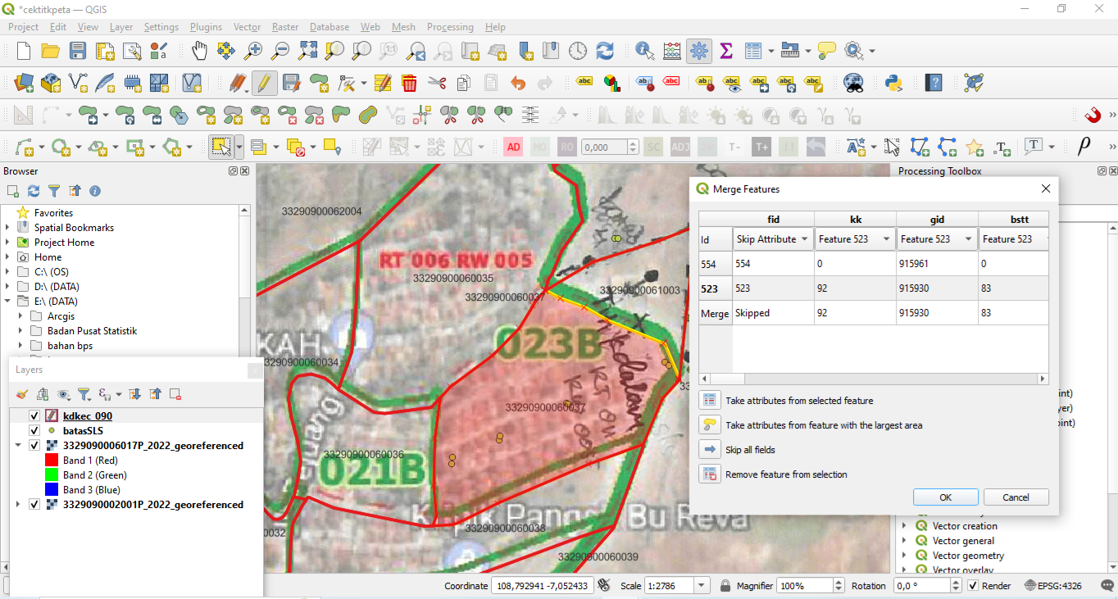Create a new blank project
This screenshot has width=1118, height=599.
(24, 51)
